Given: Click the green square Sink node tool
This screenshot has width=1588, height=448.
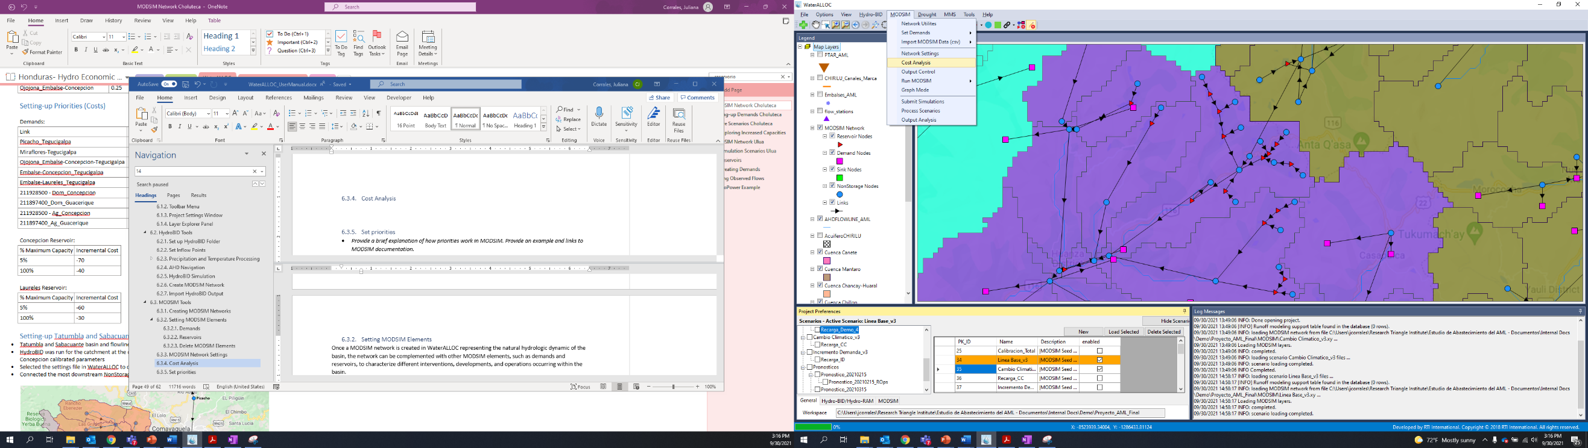Looking at the screenshot, I should tap(998, 25).
